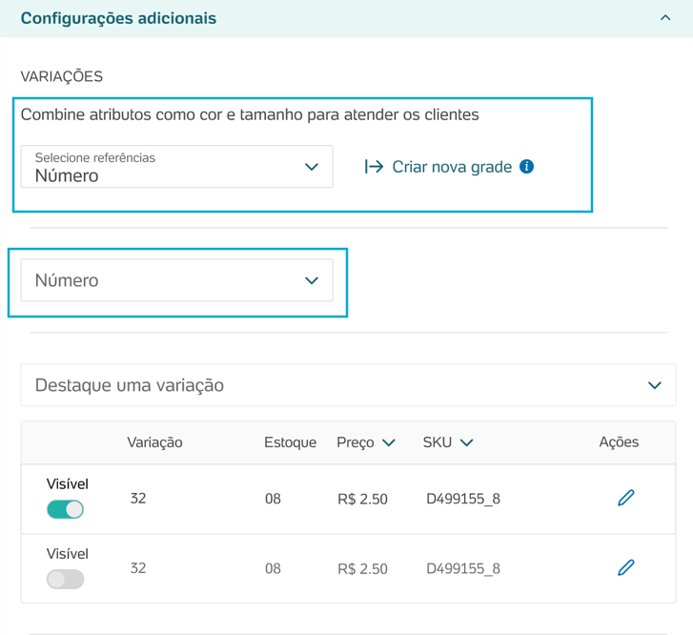
Task: Edit the first variation with the pencil icon
Action: click(626, 498)
